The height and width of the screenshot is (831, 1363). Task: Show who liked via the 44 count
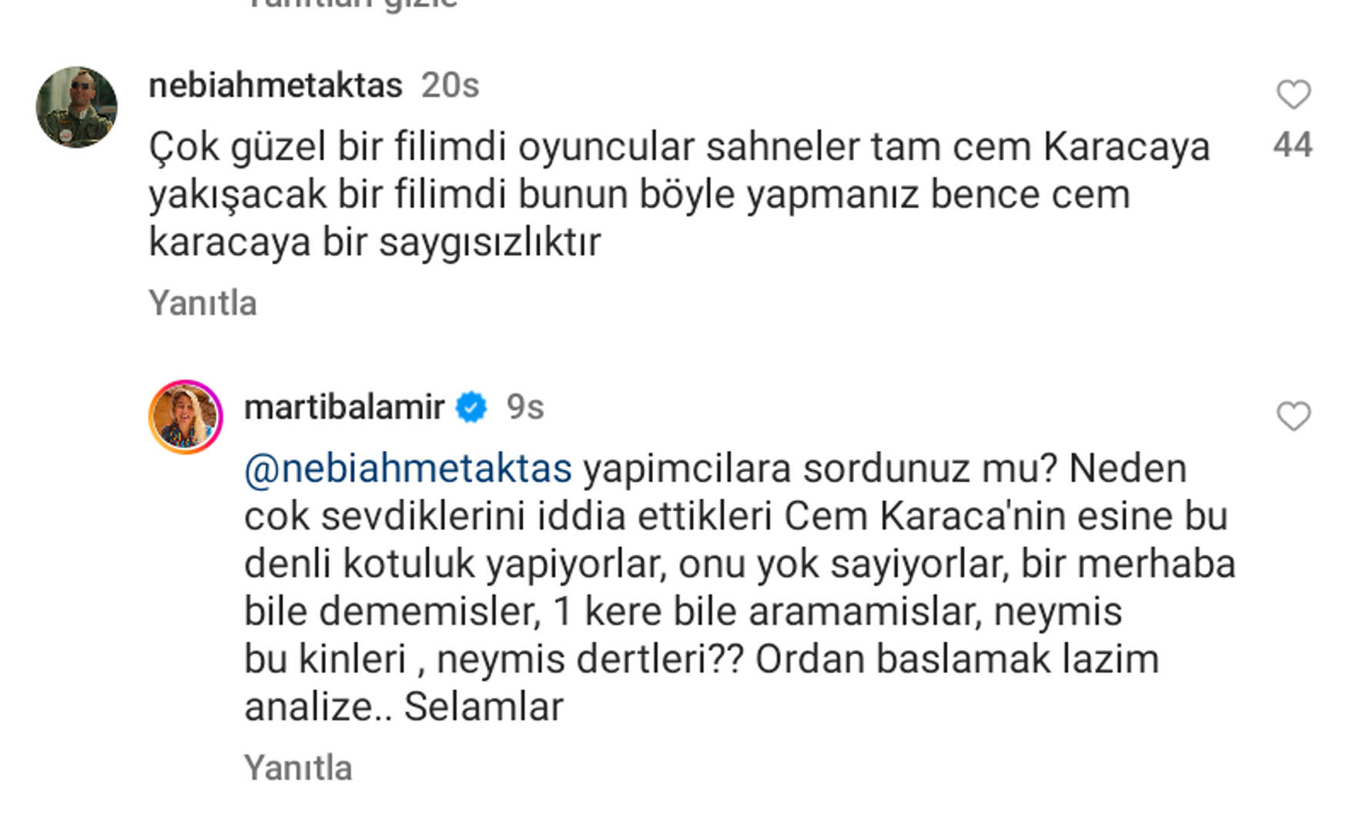(x=1293, y=145)
